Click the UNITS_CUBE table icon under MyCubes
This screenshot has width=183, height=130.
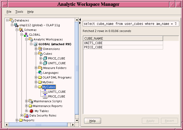(45, 92)
